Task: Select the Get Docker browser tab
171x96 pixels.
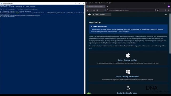Action: pyautogui.click(x=96, y=6)
